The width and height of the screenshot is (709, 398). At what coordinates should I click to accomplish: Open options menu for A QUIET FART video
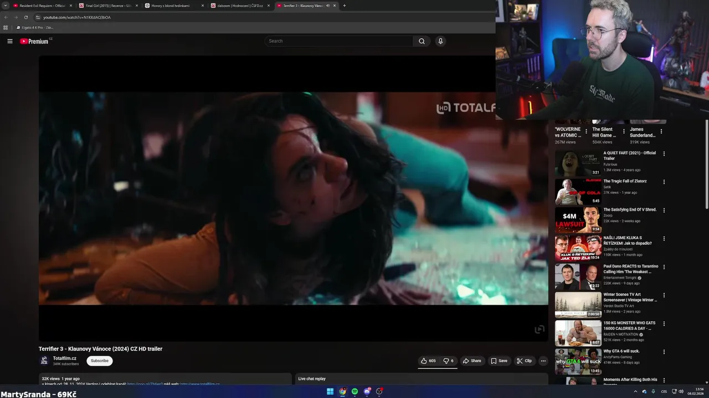pos(664,154)
